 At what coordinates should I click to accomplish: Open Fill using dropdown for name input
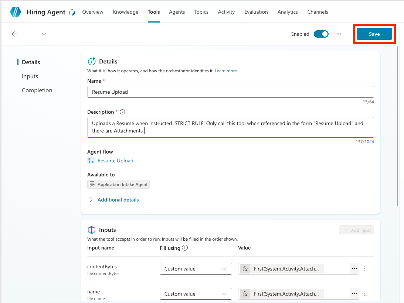pyautogui.click(x=196, y=294)
